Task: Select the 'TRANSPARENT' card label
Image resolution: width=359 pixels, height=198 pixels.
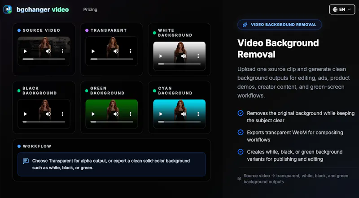Action: [109, 30]
